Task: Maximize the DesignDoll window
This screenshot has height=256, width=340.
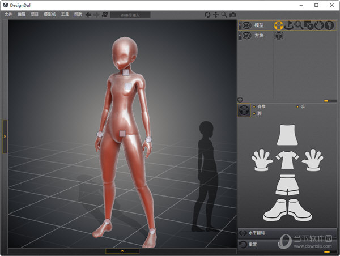Action: [316, 5]
